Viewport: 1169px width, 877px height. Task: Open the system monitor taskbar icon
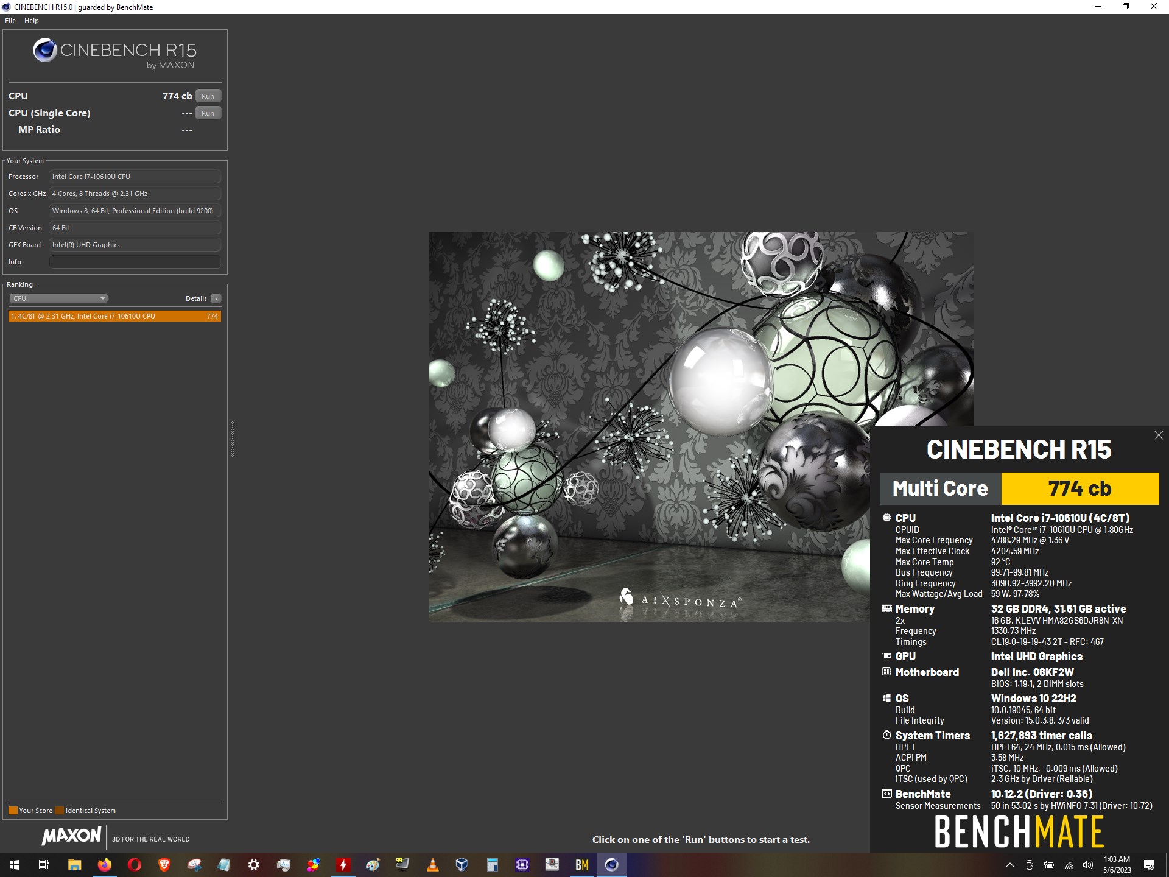click(284, 865)
